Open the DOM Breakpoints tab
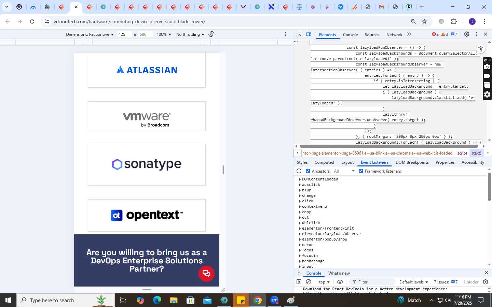This screenshot has height=307, width=492. pyautogui.click(x=412, y=162)
